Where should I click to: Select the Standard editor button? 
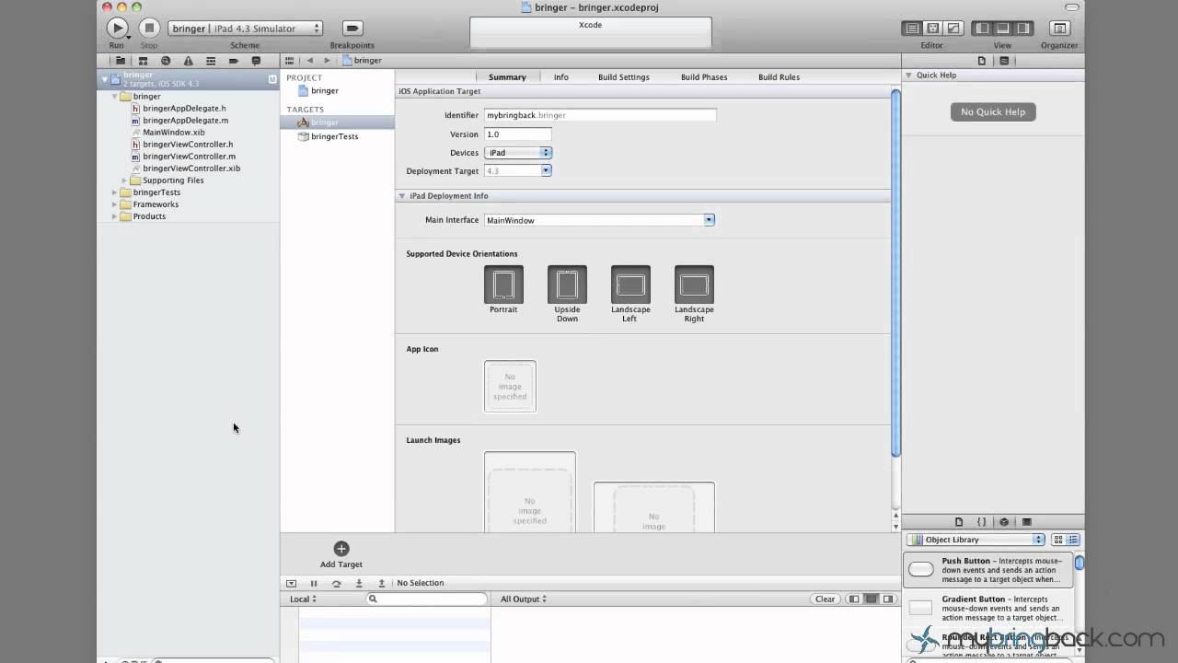point(912,29)
